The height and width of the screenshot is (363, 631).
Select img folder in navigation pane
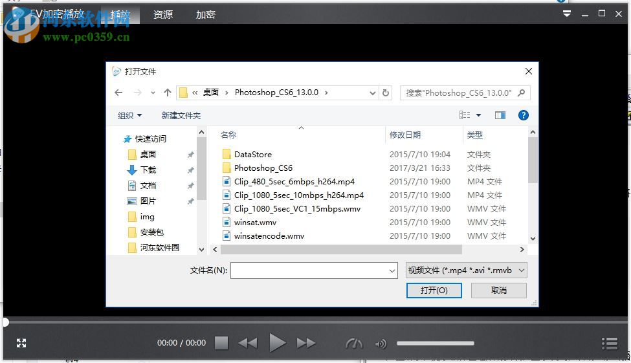[148, 217]
